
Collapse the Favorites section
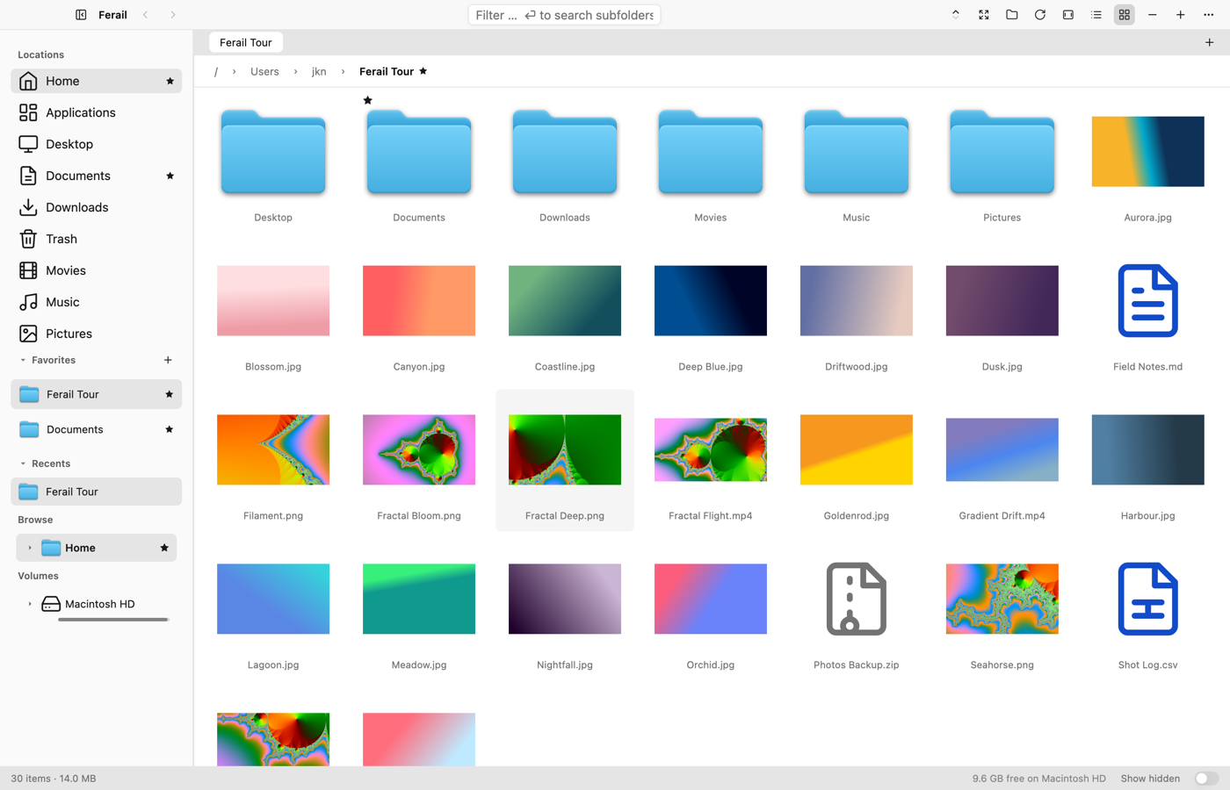23,360
